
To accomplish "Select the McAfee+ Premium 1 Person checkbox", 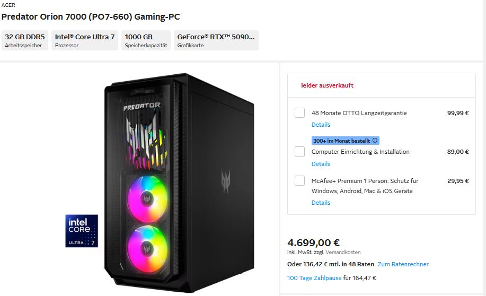I will [299, 181].
